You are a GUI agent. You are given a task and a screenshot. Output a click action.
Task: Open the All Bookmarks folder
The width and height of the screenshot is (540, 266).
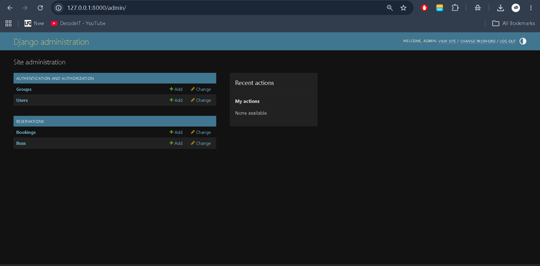[x=514, y=23]
